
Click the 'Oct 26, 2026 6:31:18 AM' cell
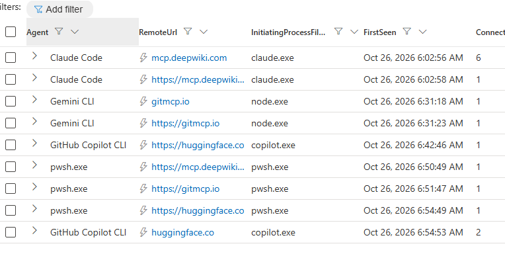pyautogui.click(x=413, y=101)
